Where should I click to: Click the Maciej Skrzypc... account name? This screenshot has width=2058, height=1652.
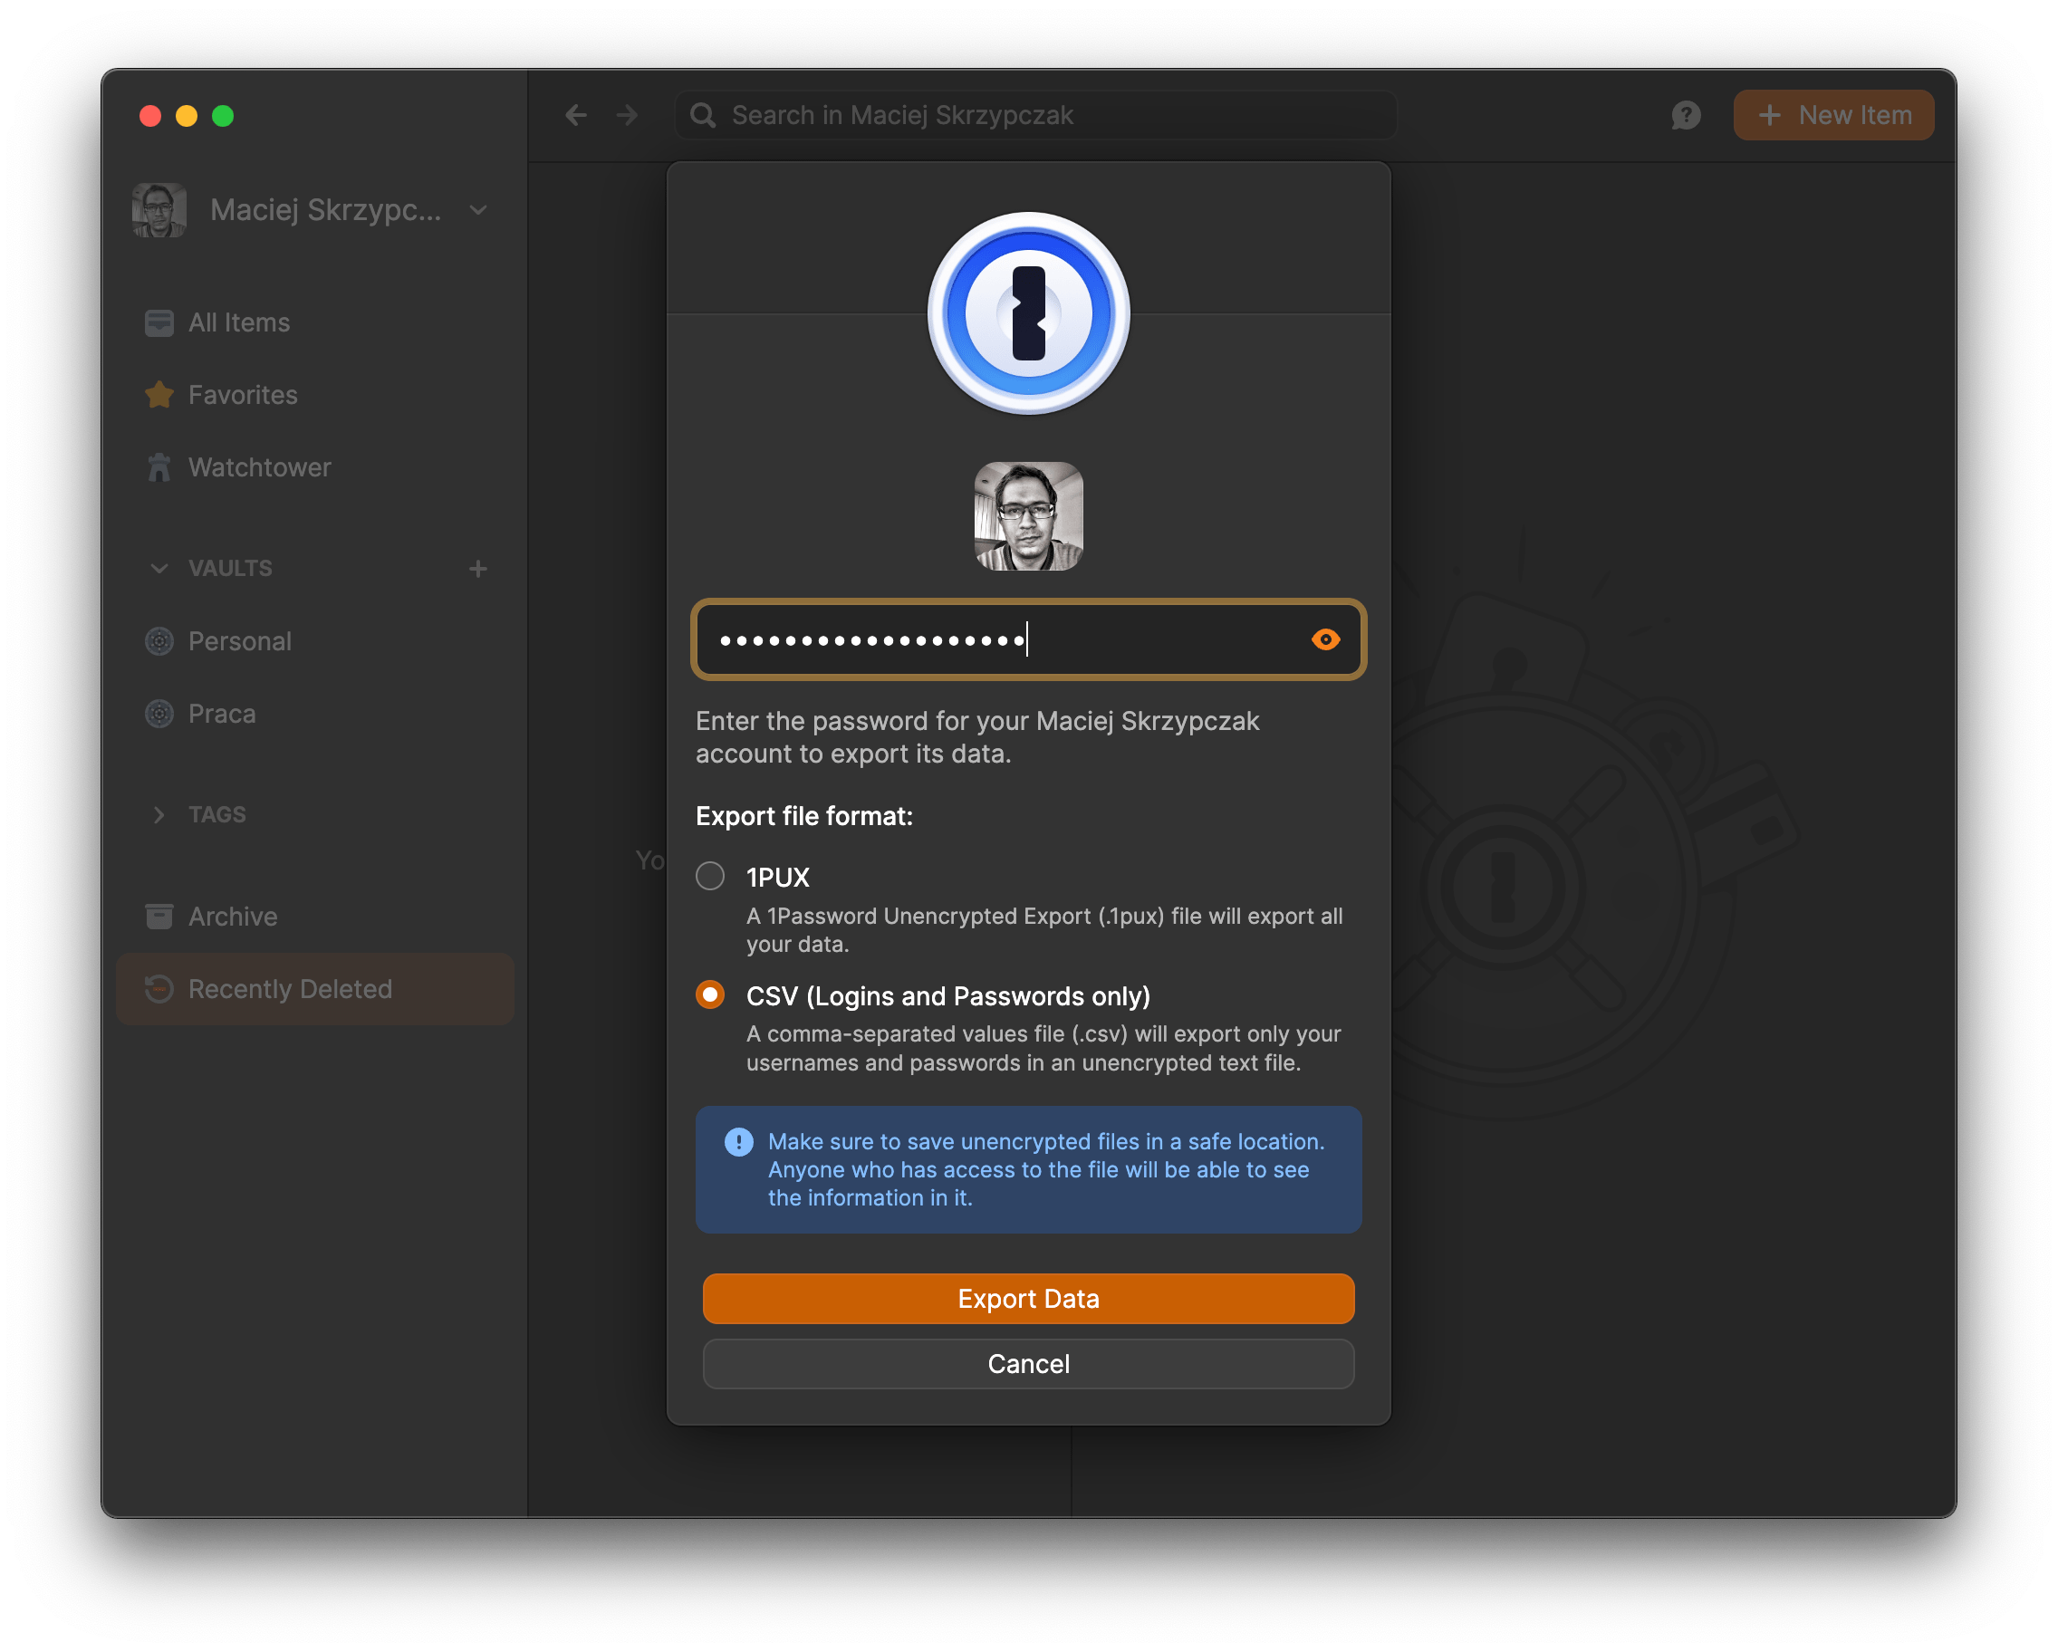point(325,210)
